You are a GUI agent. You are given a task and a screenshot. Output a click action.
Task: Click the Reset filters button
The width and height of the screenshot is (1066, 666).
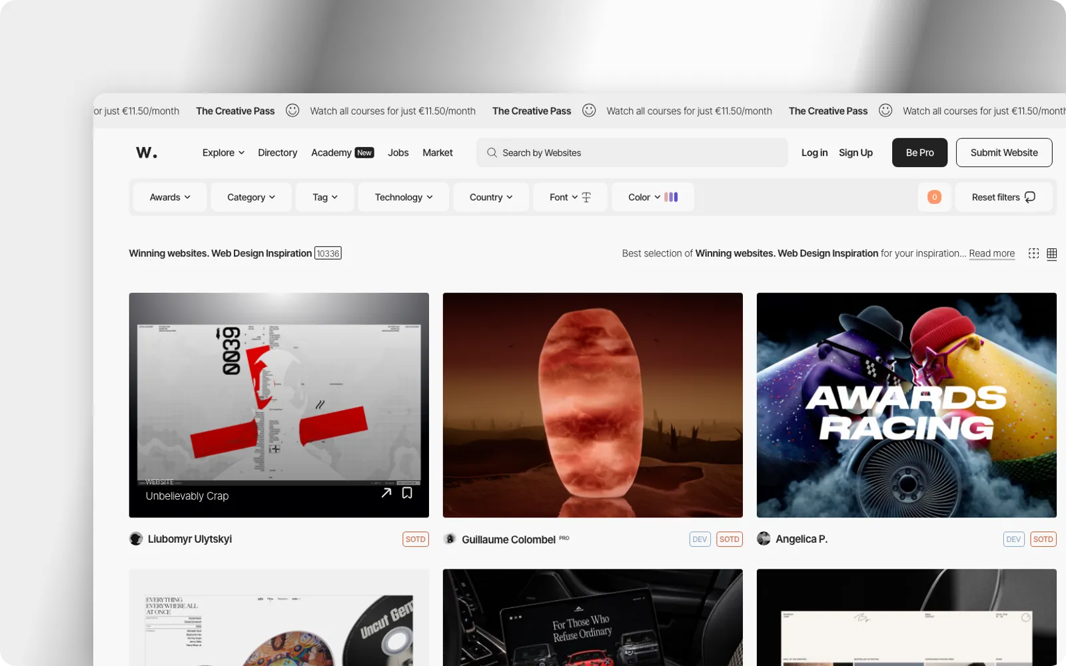(1004, 197)
